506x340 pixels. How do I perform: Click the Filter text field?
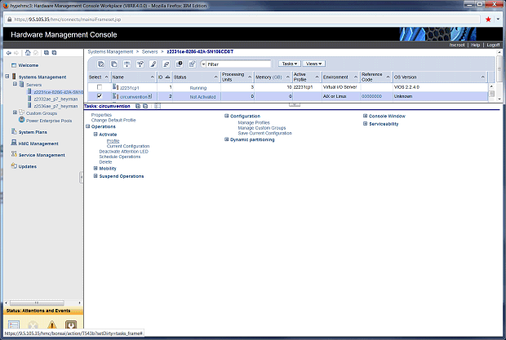[238, 64]
